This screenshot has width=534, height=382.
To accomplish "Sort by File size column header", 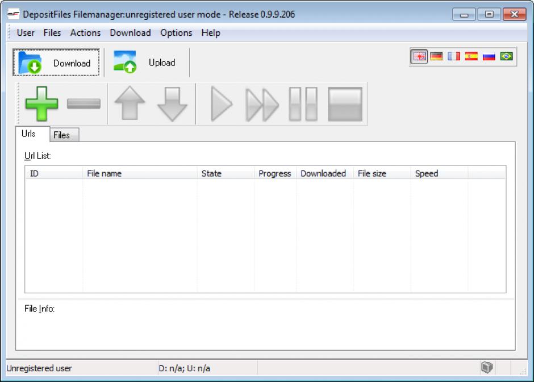I will coord(382,173).
